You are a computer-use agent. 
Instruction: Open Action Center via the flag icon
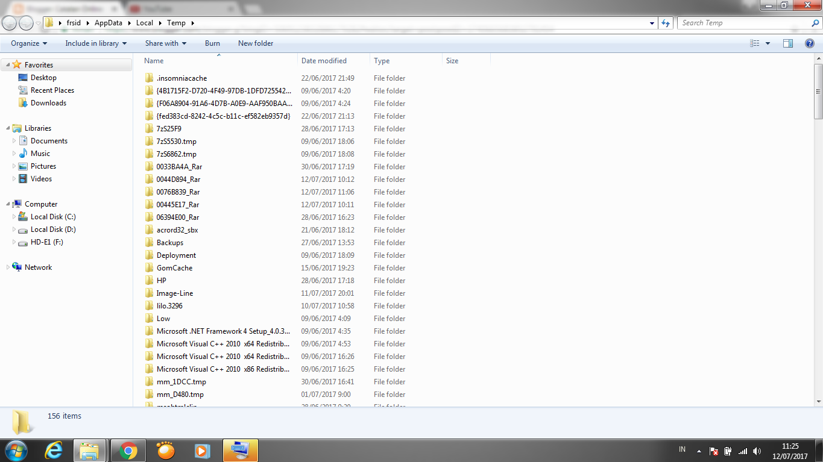click(x=713, y=450)
